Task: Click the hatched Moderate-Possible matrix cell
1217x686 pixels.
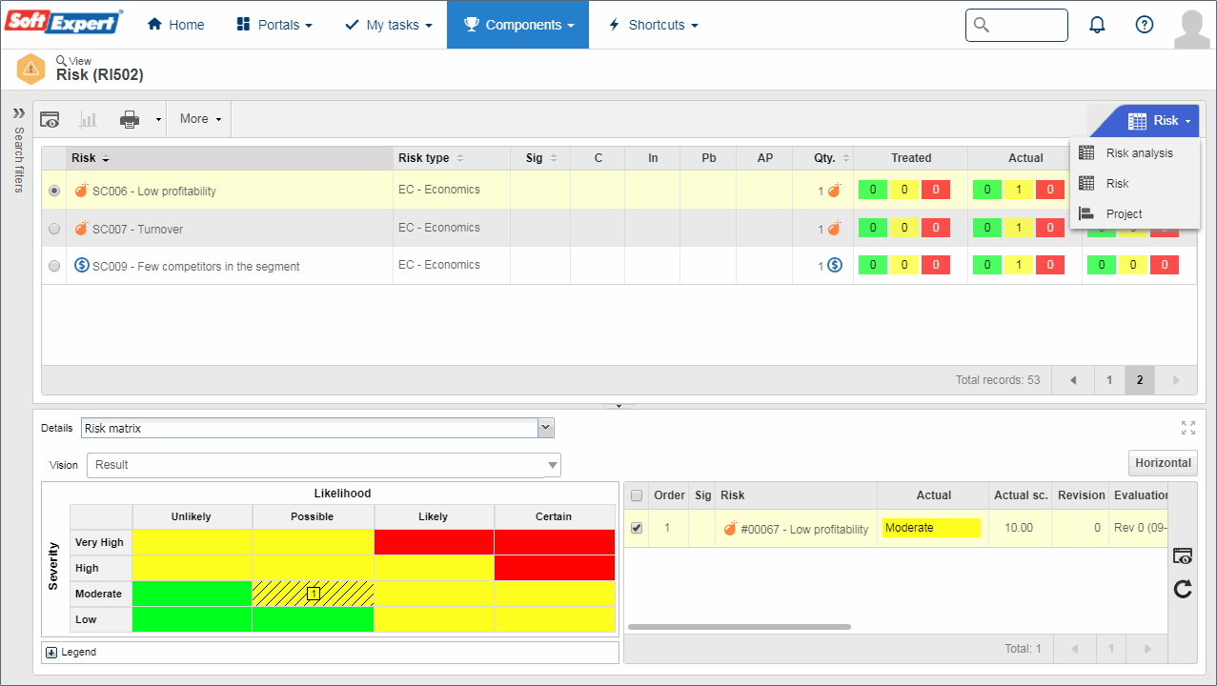Action: [x=313, y=594]
